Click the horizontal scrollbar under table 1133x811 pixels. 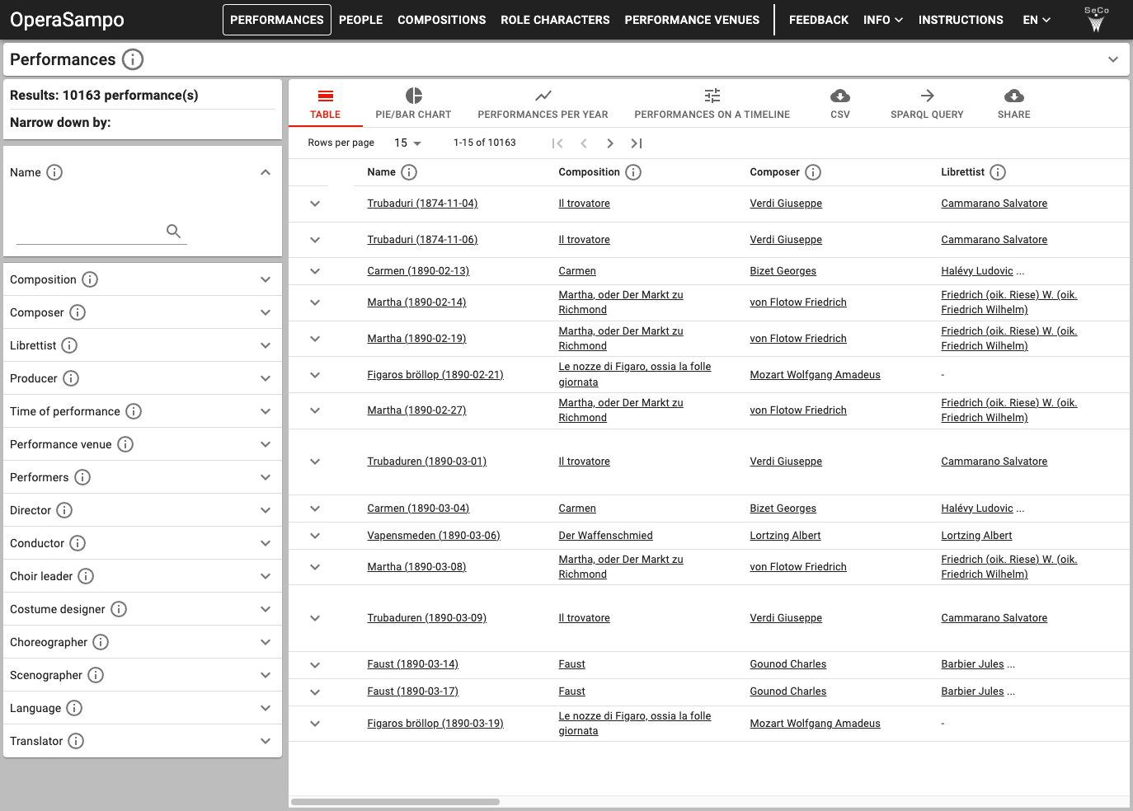(x=396, y=802)
